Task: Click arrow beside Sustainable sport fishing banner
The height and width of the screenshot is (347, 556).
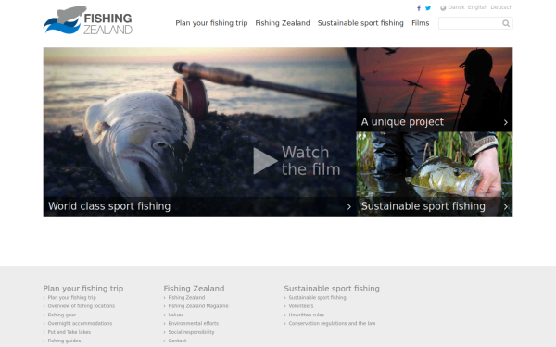Action: (506, 206)
